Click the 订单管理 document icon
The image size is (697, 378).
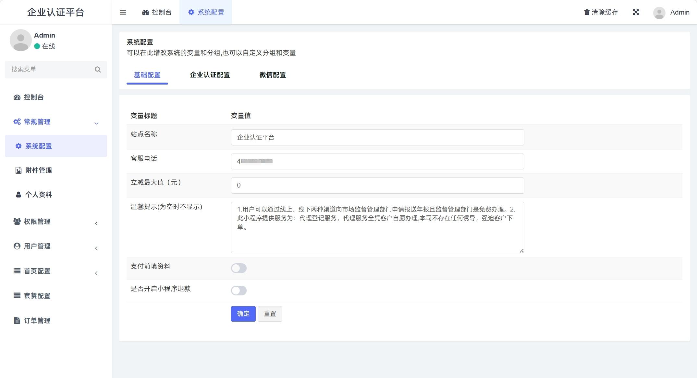pyautogui.click(x=17, y=321)
